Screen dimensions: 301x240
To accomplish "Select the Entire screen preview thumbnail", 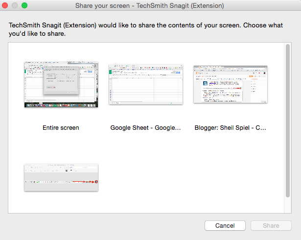I will 61,85.
